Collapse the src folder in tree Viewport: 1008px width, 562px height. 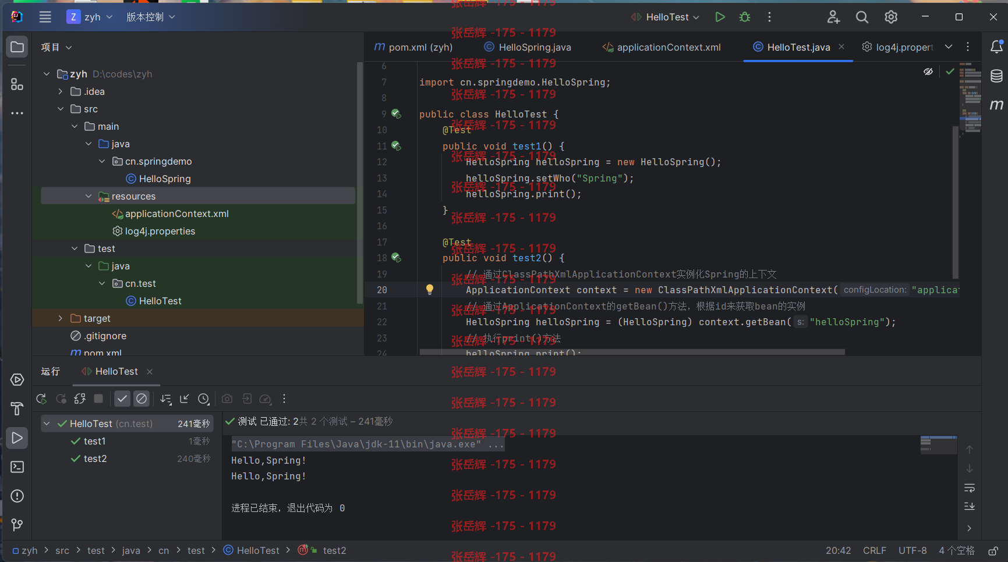tap(61, 109)
